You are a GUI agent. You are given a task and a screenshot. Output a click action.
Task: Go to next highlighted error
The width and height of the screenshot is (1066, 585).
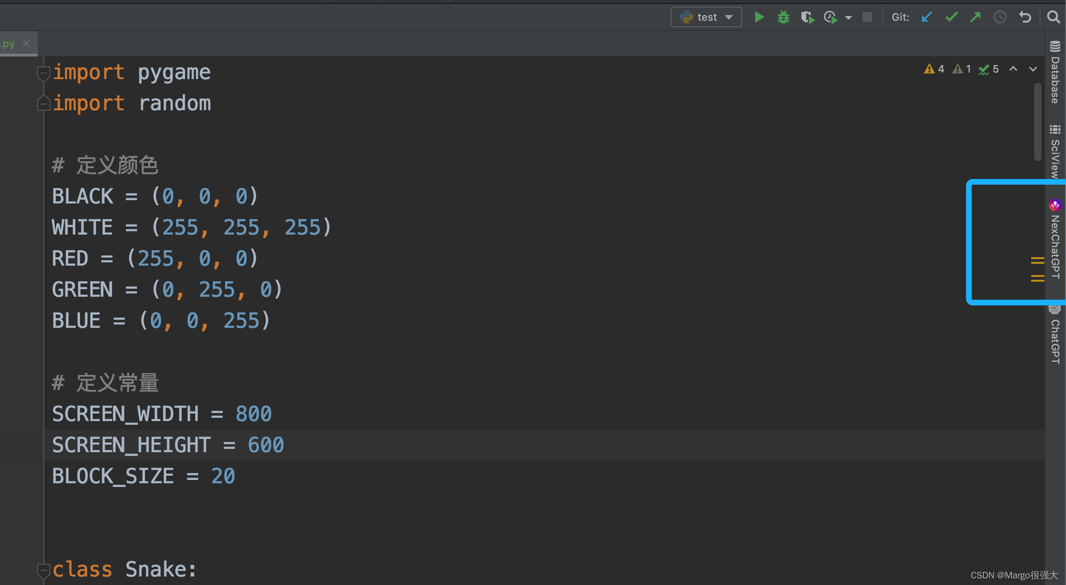(1033, 69)
